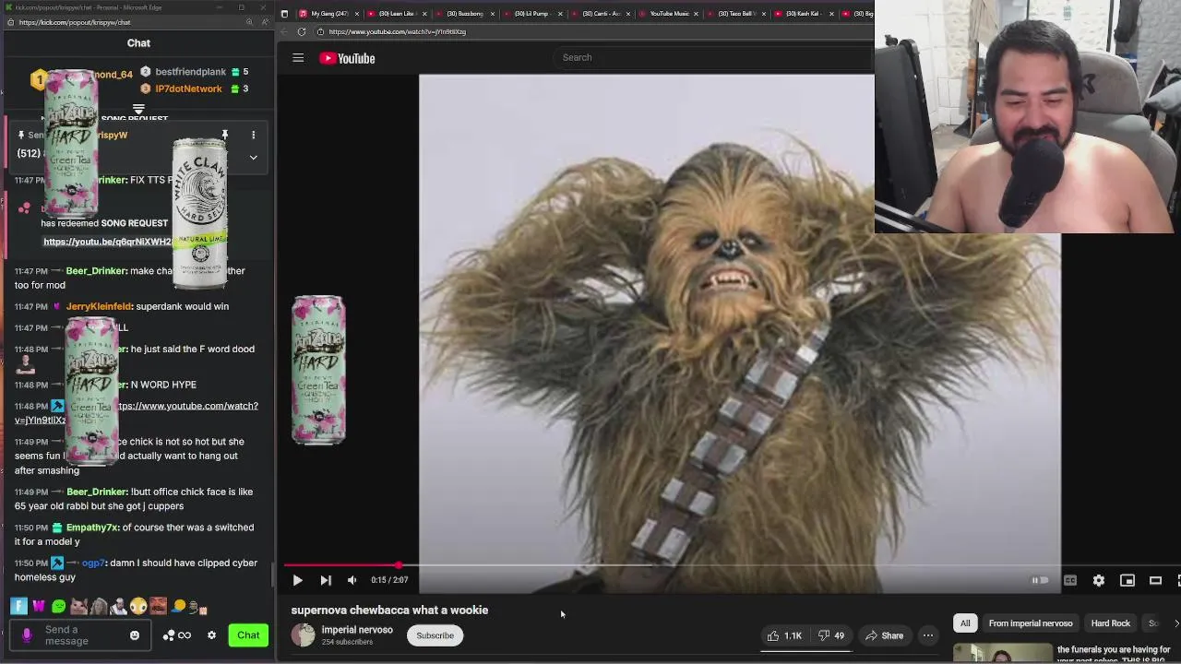Insert the blue F emote
Image resolution: width=1181 pixels, height=664 pixels.
(x=18, y=606)
